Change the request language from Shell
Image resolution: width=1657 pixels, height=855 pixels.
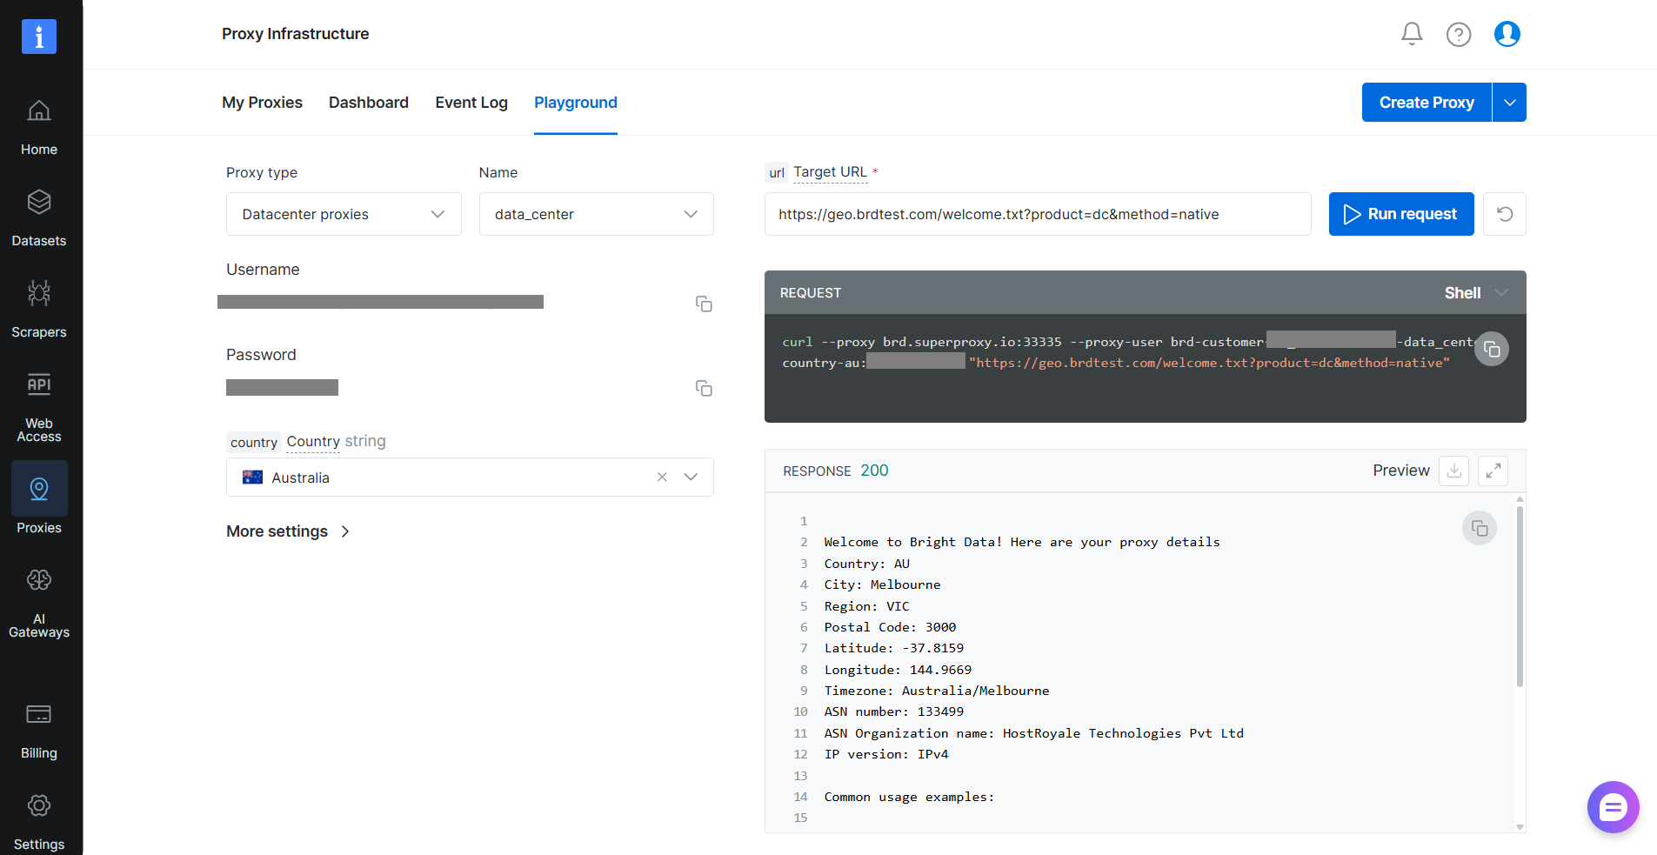1475,293
